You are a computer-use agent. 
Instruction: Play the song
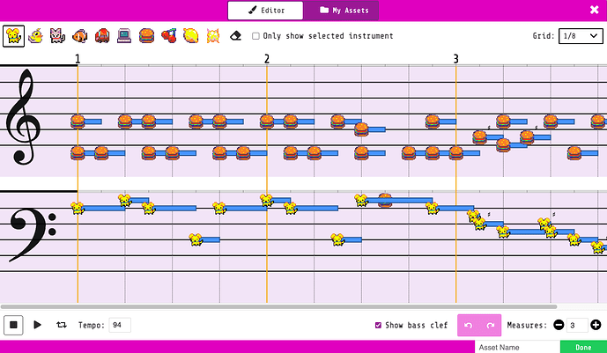37,325
